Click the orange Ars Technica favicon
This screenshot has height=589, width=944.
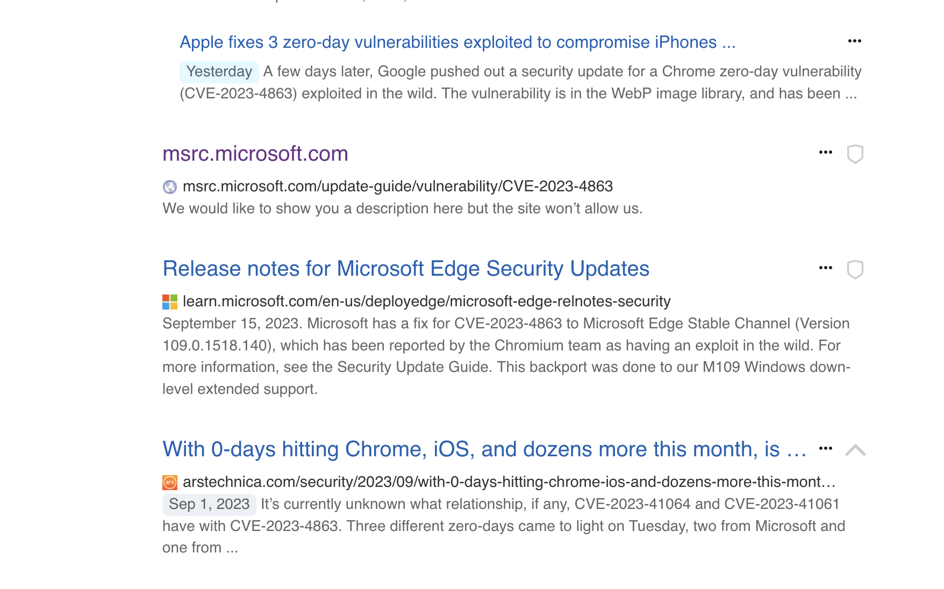click(x=170, y=483)
